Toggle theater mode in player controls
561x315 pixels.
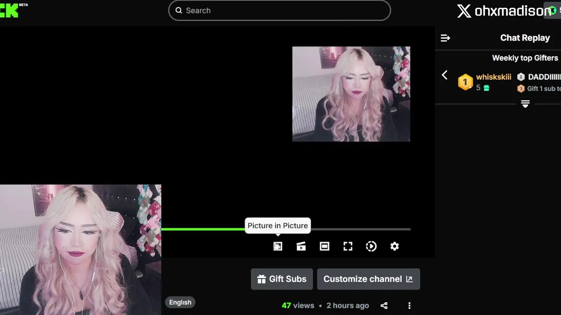coord(324,246)
